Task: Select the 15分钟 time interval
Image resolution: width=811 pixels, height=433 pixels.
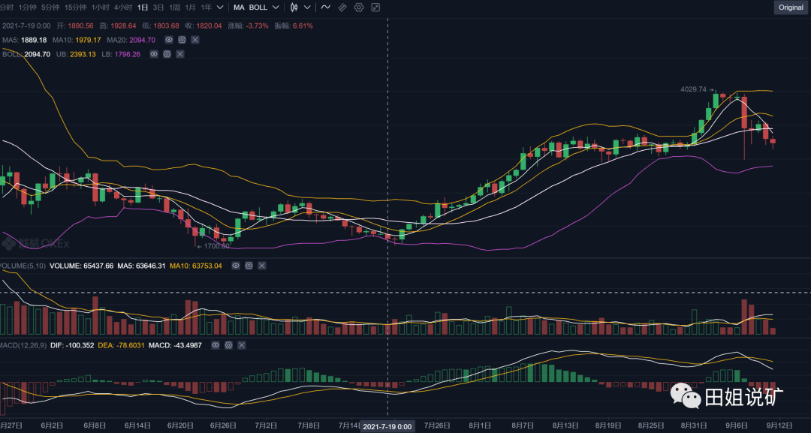Action: click(76, 8)
